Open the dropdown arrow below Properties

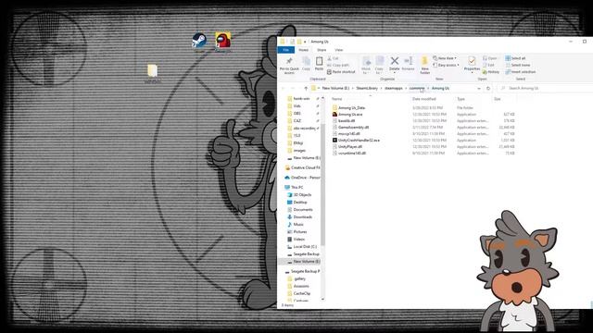click(472, 72)
